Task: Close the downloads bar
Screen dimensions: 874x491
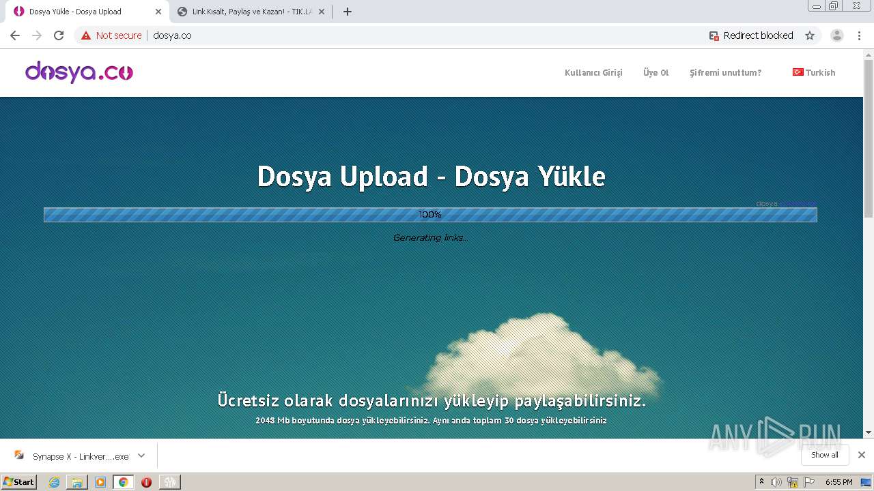Action: click(862, 455)
